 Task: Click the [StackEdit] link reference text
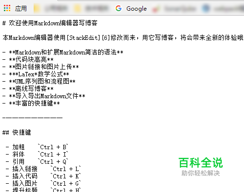tap(83, 38)
